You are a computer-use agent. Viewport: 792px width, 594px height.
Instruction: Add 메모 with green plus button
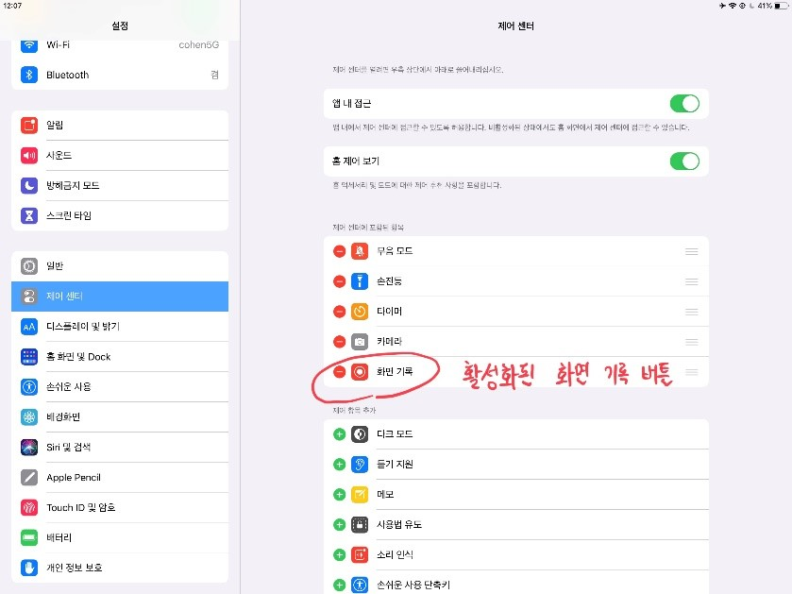pyautogui.click(x=340, y=495)
